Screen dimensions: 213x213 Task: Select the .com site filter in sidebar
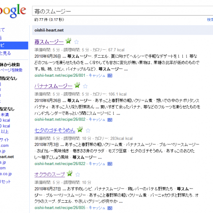click(4, 146)
